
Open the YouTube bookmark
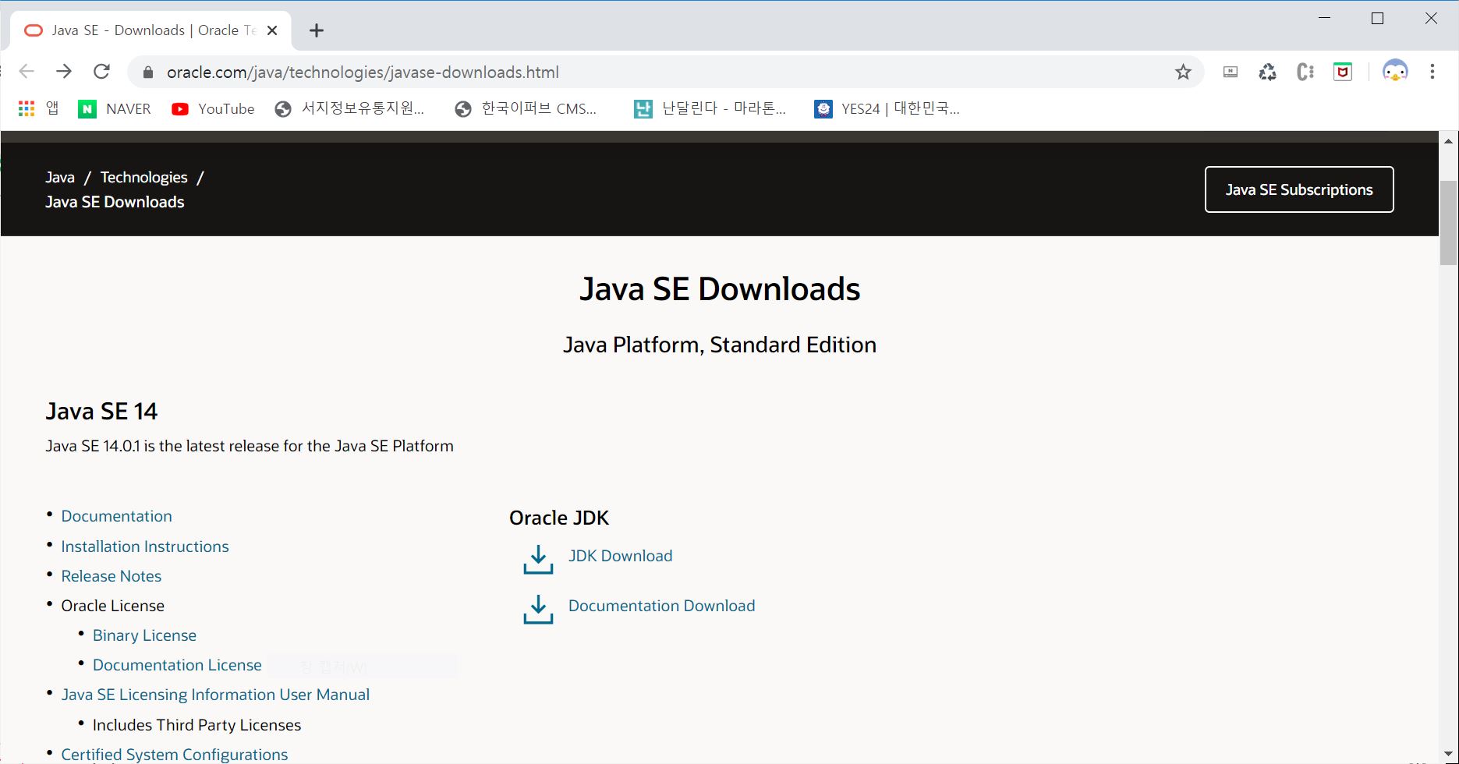[213, 109]
